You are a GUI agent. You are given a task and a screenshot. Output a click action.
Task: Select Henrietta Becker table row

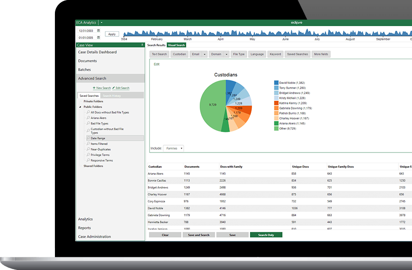[280, 222]
